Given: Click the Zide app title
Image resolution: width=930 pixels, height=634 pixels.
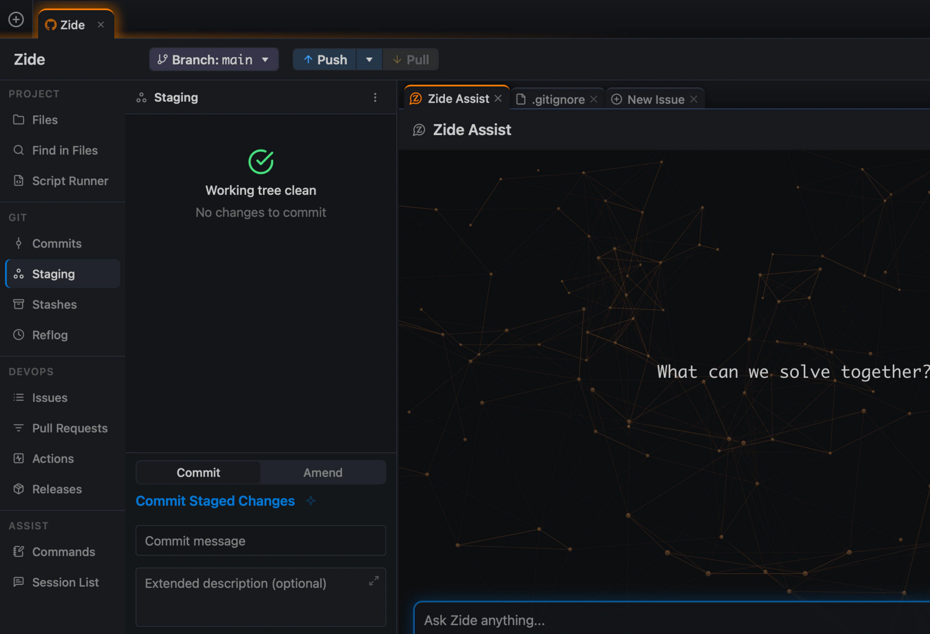Looking at the screenshot, I should pos(30,59).
